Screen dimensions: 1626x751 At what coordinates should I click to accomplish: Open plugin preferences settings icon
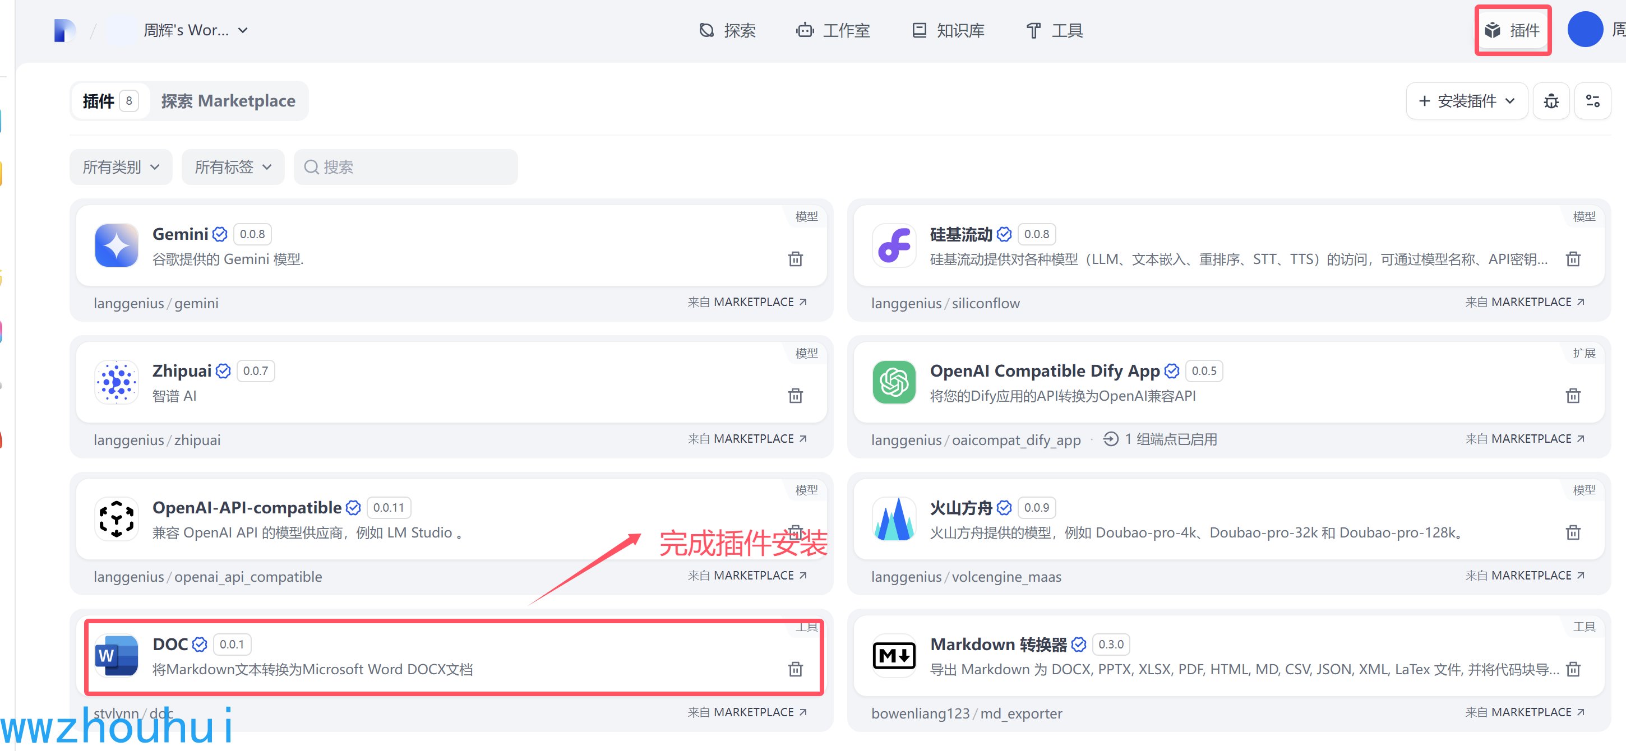(x=1592, y=101)
